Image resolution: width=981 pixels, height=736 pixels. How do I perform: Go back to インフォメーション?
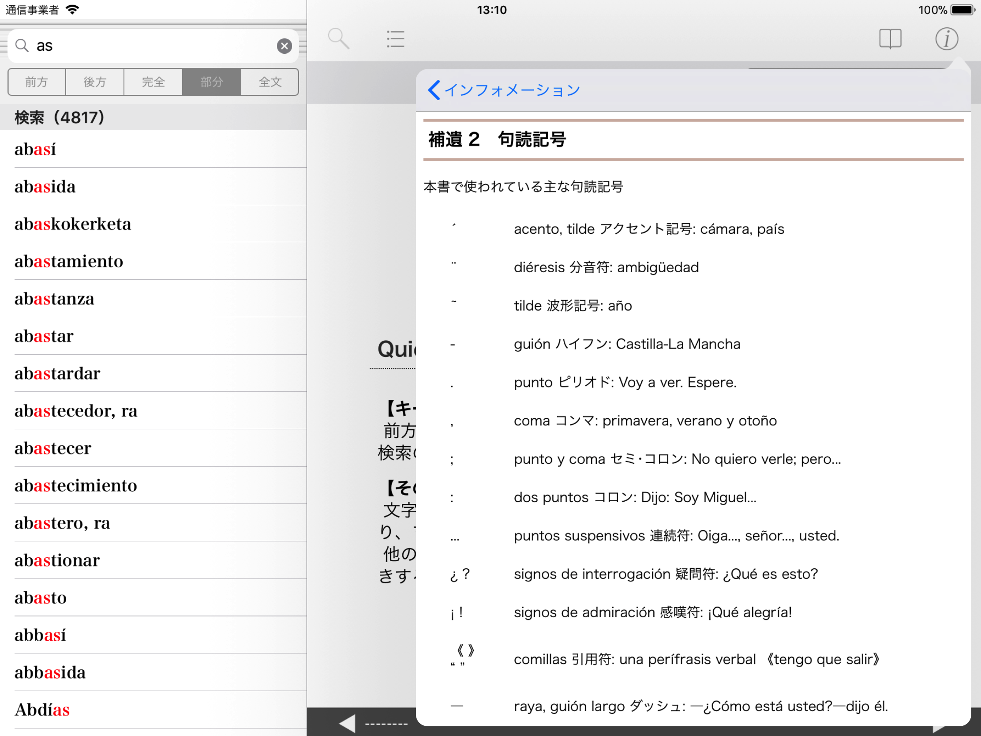coord(512,90)
